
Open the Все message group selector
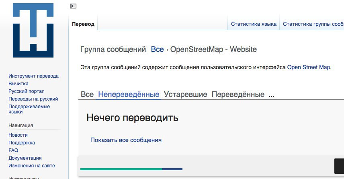click(157, 49)
